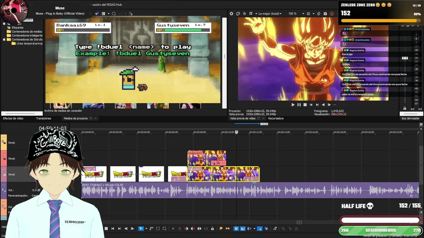Insert a marker with orange flag icon
Viewport: 424px width, 238px height.
tap(221, 228)
